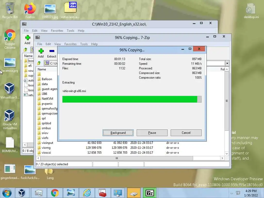
Task: Open File menu in Win10 ISO window
Action: pos(26,31)
